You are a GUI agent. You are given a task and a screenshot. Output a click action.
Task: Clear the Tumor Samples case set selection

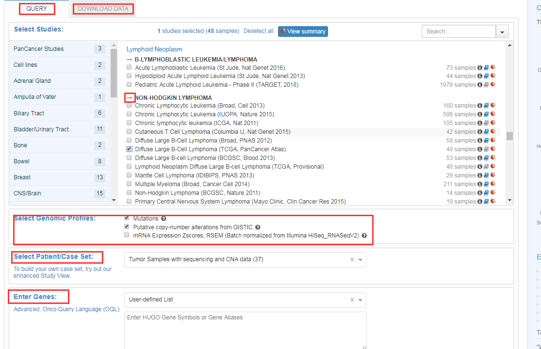[352, 260]
